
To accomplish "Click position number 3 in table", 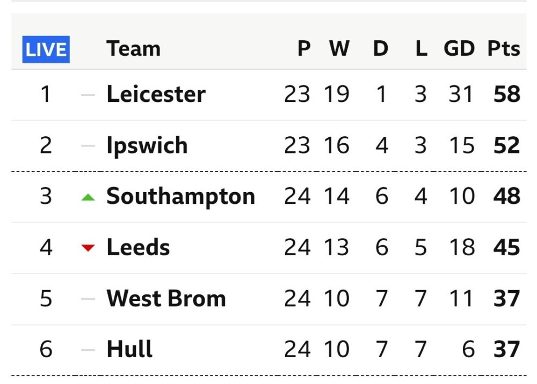I will (x=46, y=197).
